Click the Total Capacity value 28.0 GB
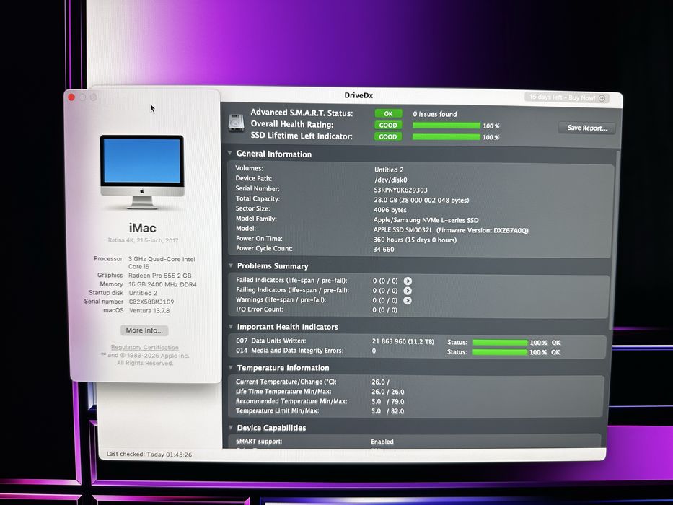 click(421, 200)
